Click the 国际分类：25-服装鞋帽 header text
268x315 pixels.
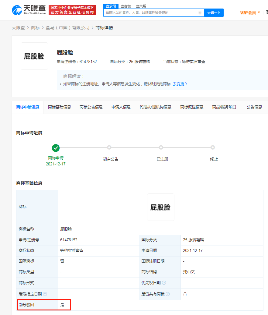[x=130, y=62]
